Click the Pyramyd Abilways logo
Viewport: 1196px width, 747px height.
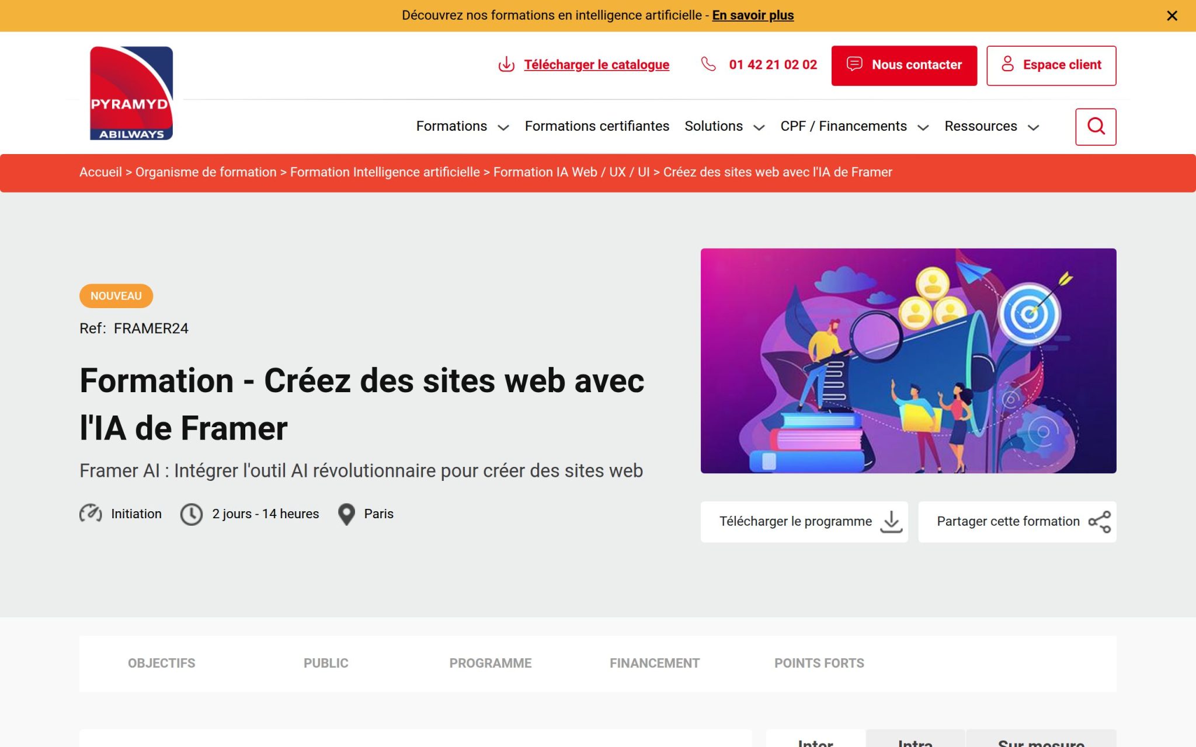(131, 93)
